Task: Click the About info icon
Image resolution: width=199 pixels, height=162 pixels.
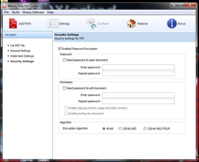Action: tap(172, 24)
